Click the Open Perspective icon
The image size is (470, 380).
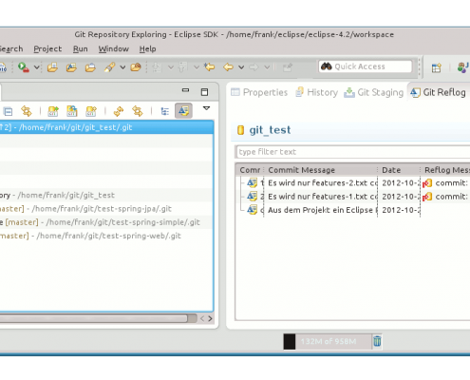(437, 67)
